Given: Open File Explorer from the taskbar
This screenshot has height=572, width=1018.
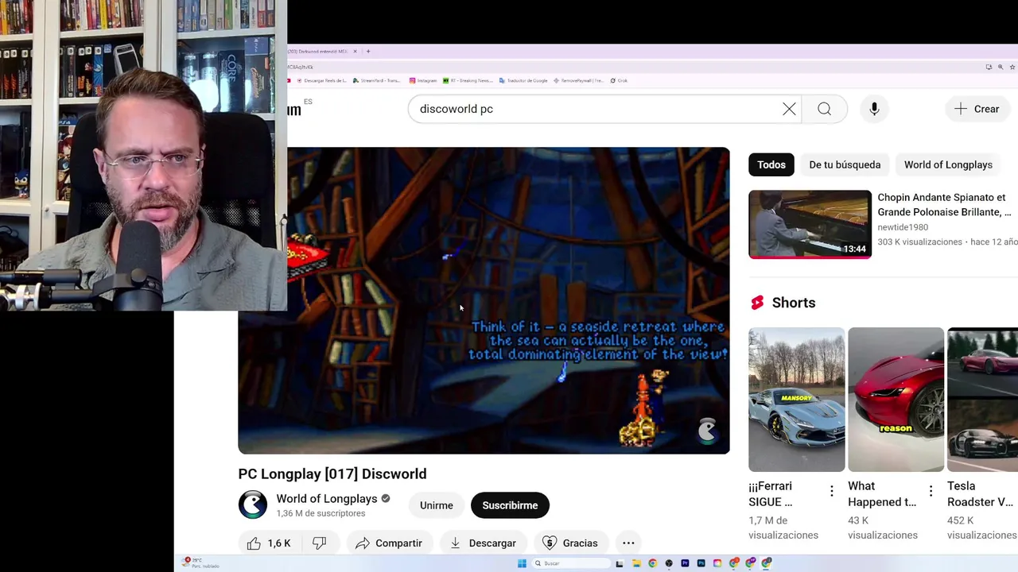Looking at the screenshot, I should 636,563.
